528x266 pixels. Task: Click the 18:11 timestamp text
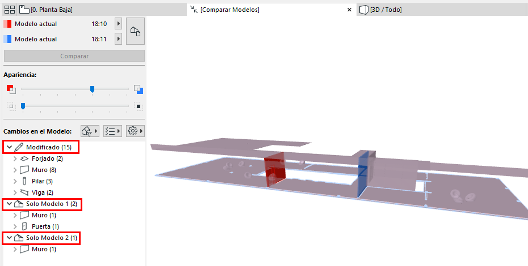[99, 39]
